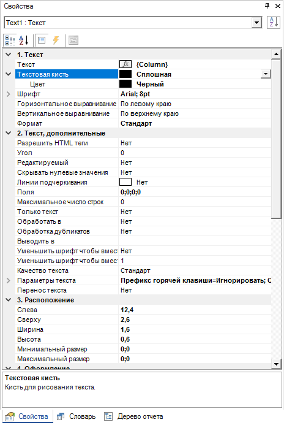The width and height of the screenshot is (284, 425).
Task: Click the white Линии подчеркивания swatch
Action: 125,182
